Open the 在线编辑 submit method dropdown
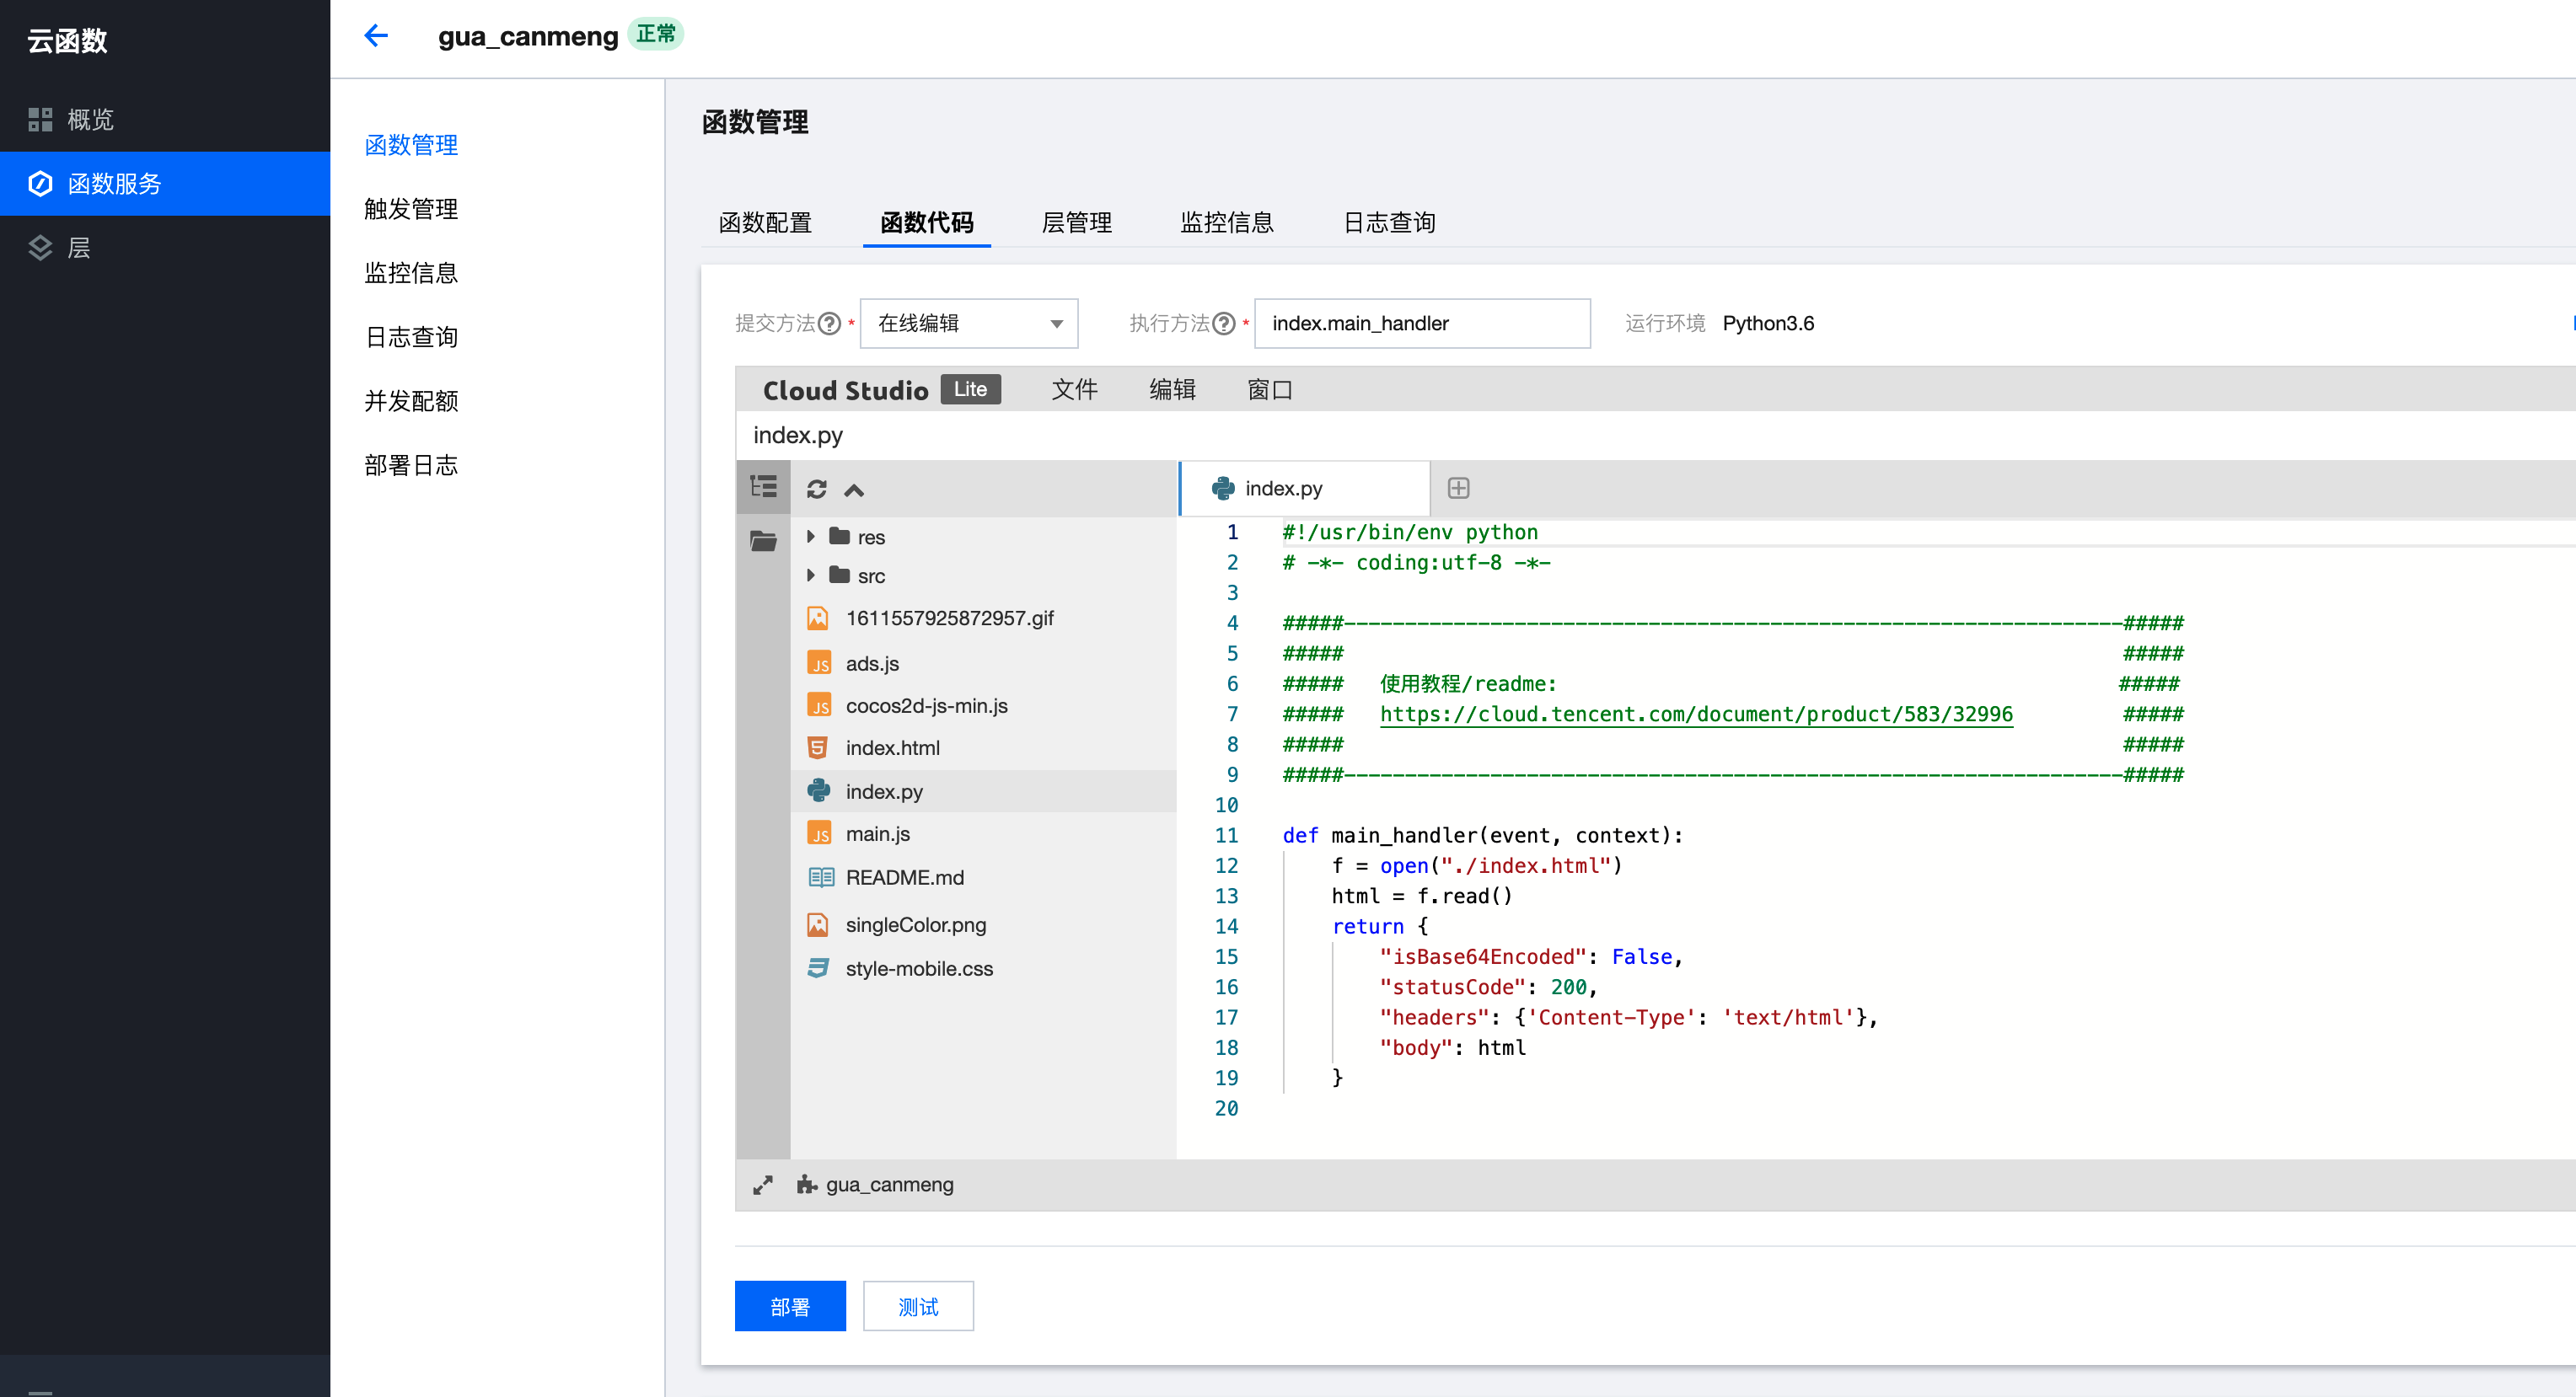 (x=968, y=324)
